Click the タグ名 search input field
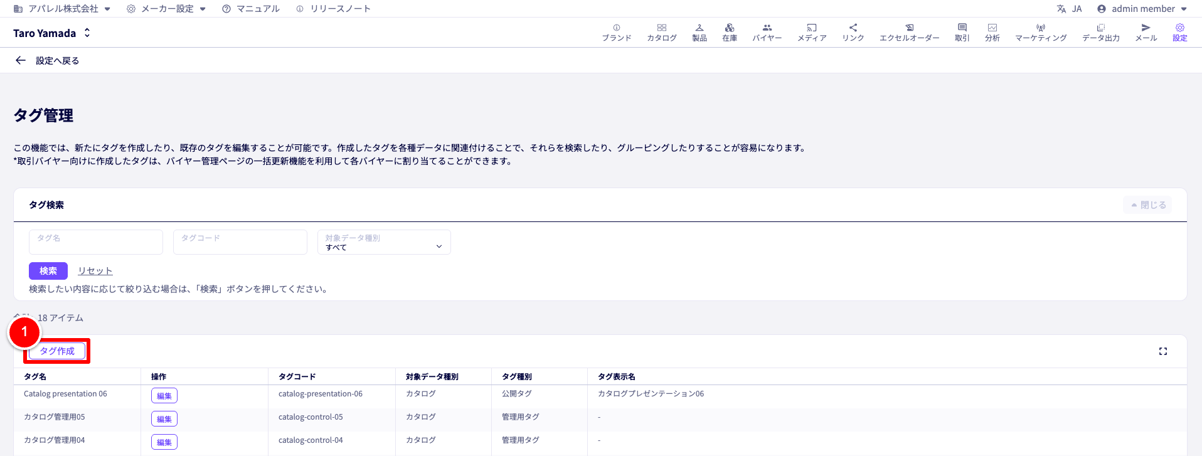Viewport: 1202px width, 456px height. pos(96,242)
